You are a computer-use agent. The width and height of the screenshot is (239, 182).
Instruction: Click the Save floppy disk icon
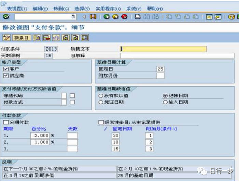[x=93, y=16]
